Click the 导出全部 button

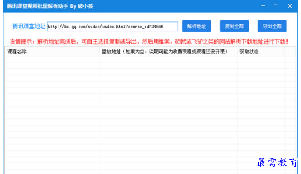tap(272, 26)
